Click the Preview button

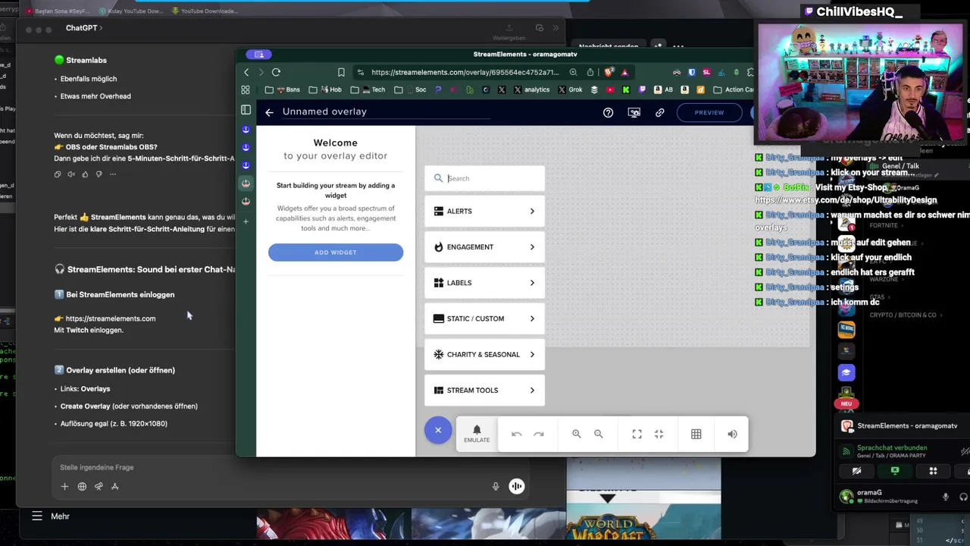[x=709, y=112]
